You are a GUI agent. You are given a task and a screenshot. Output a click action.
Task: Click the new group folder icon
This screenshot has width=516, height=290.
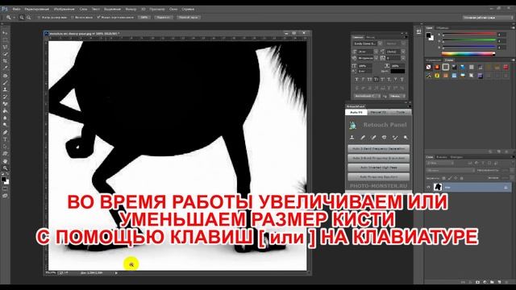[x=493, y=282]
